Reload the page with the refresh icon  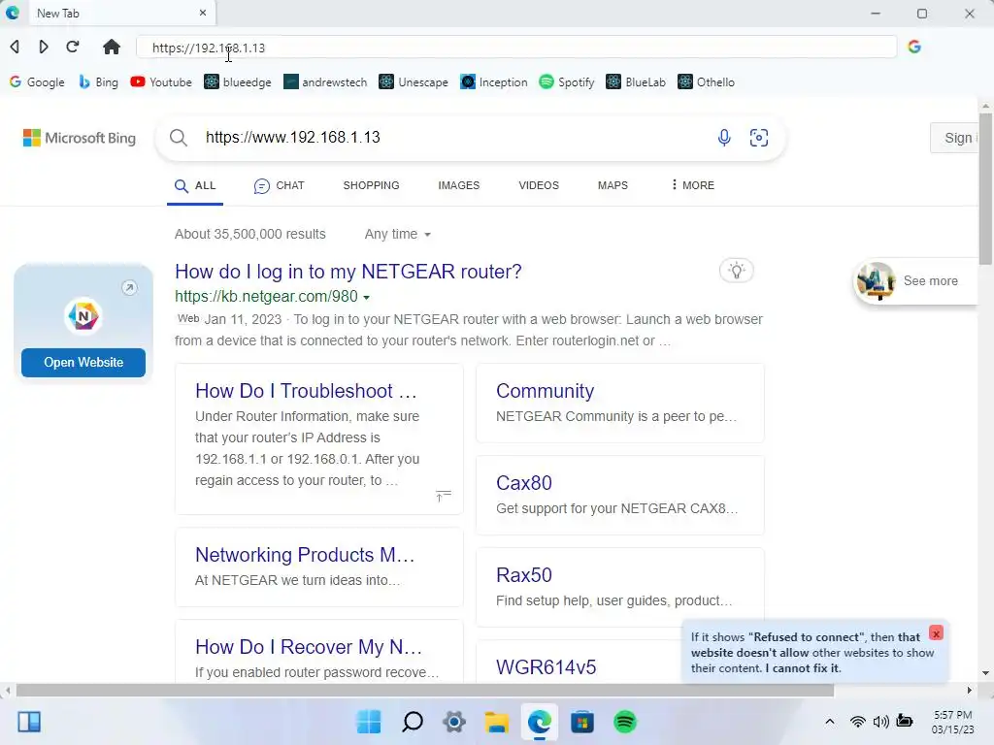click(x=72, y=47)
